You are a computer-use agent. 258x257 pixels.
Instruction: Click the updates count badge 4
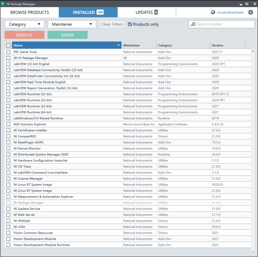point(156,12)
